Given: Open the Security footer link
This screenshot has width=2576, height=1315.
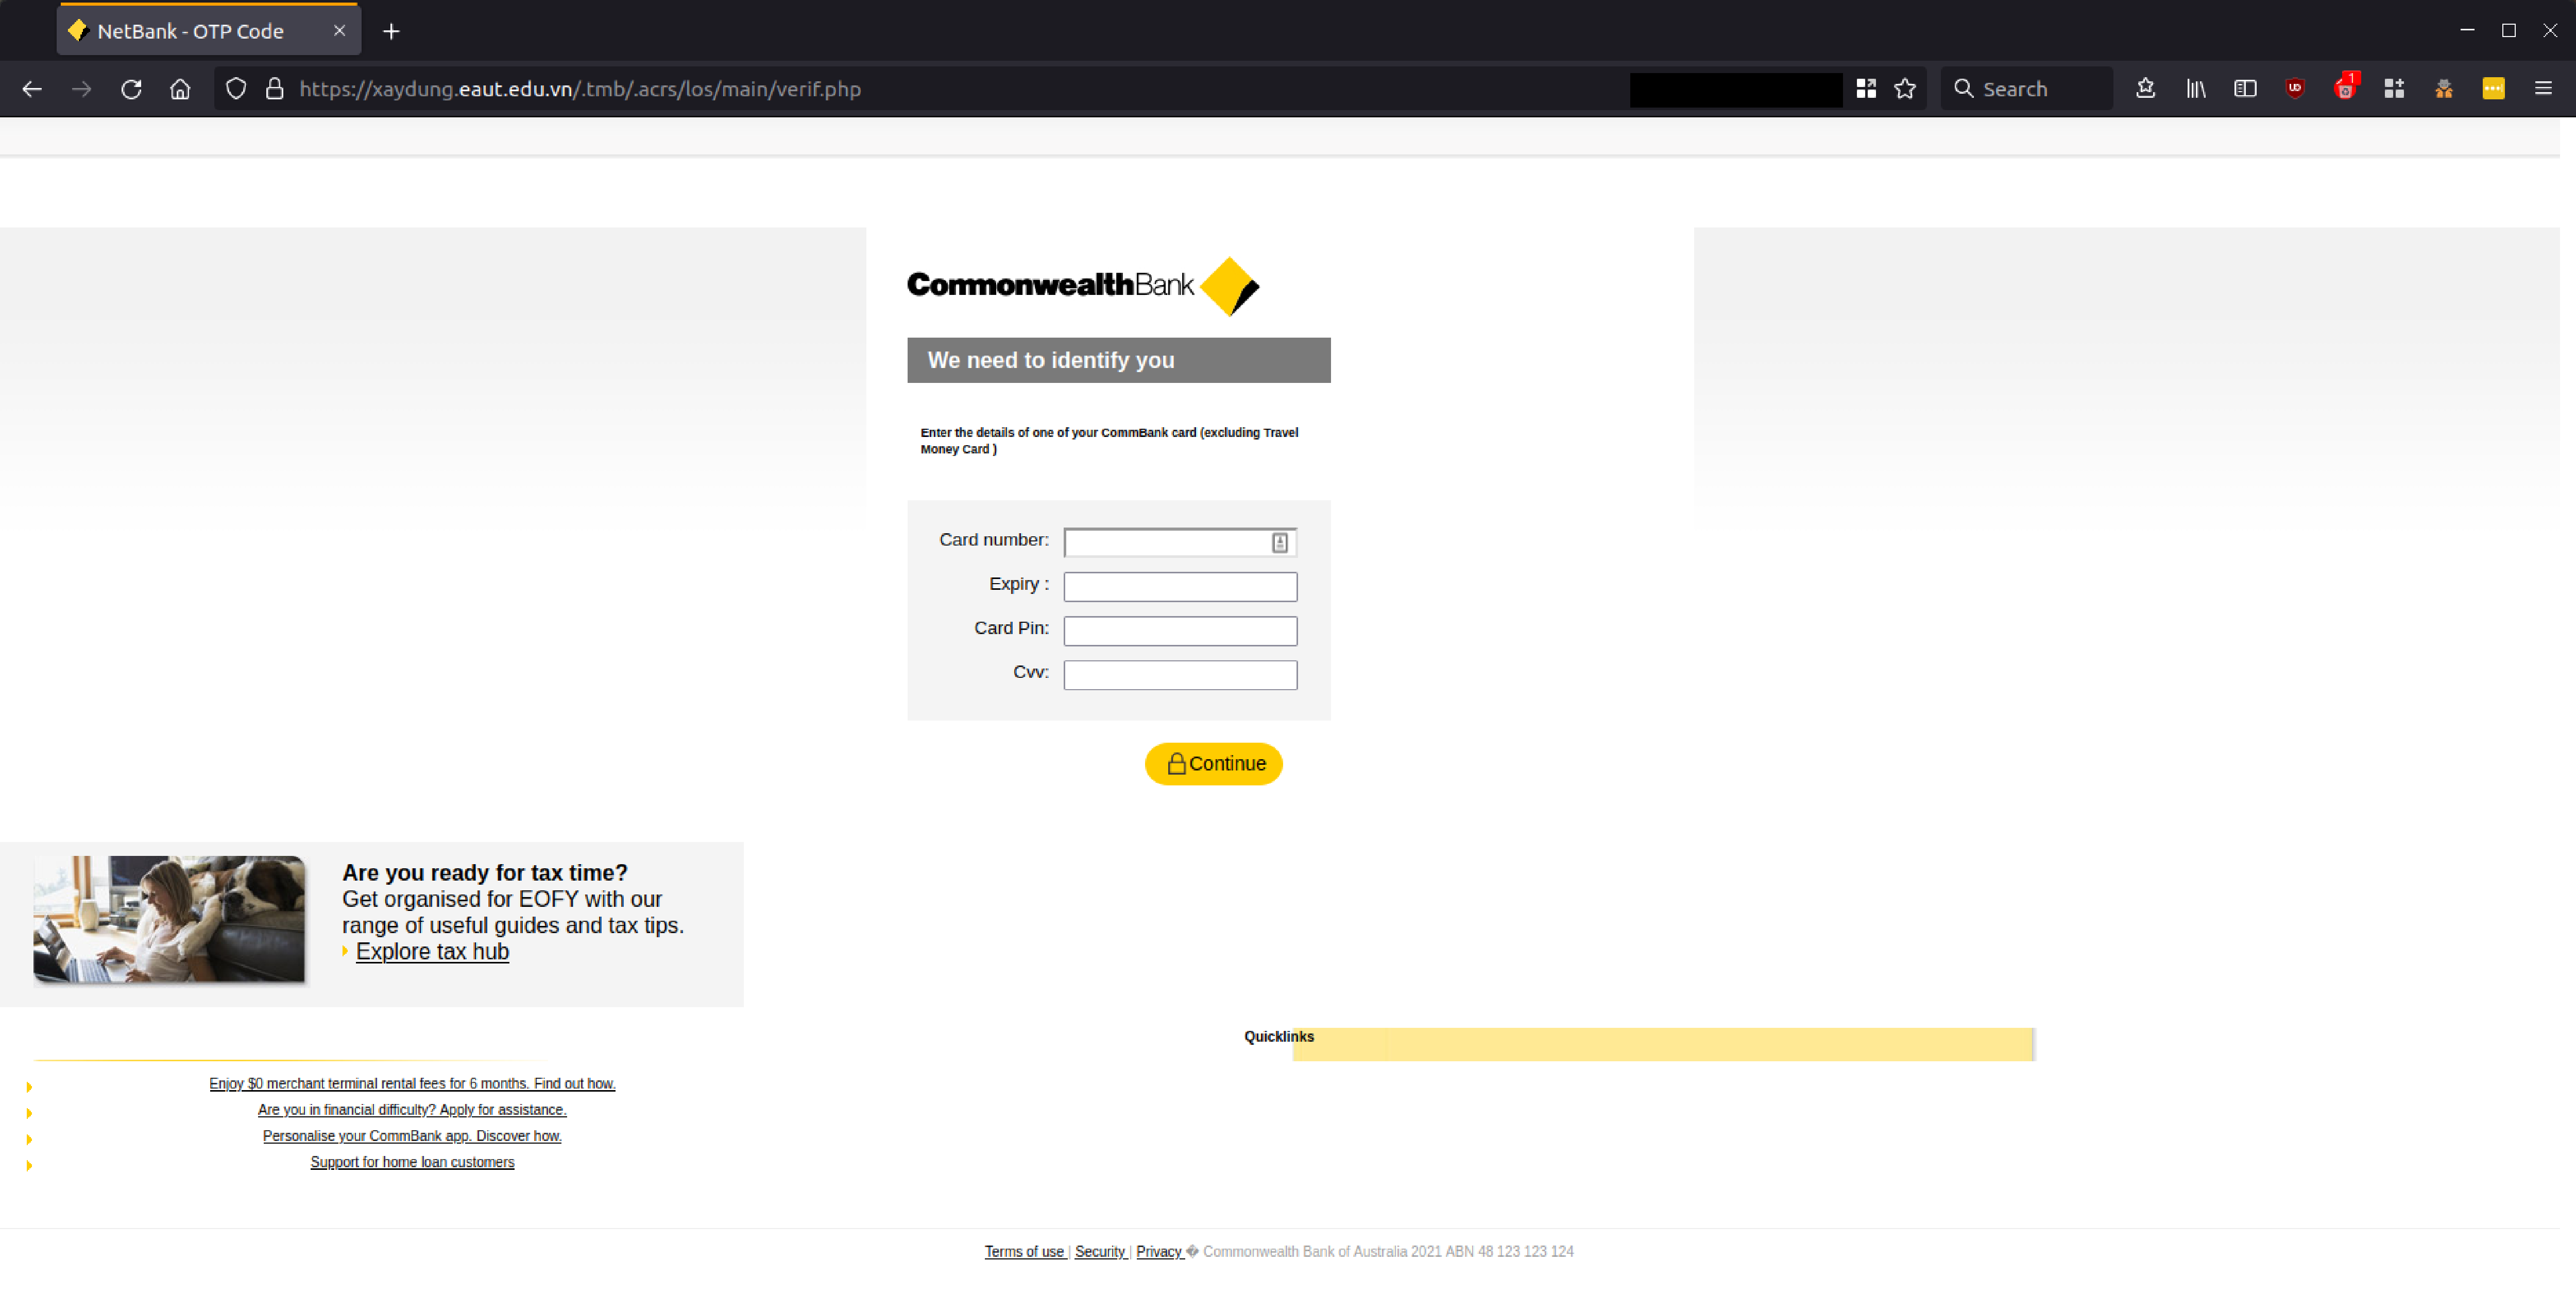Looking at the screenshot, I should click(1100, 1251).
